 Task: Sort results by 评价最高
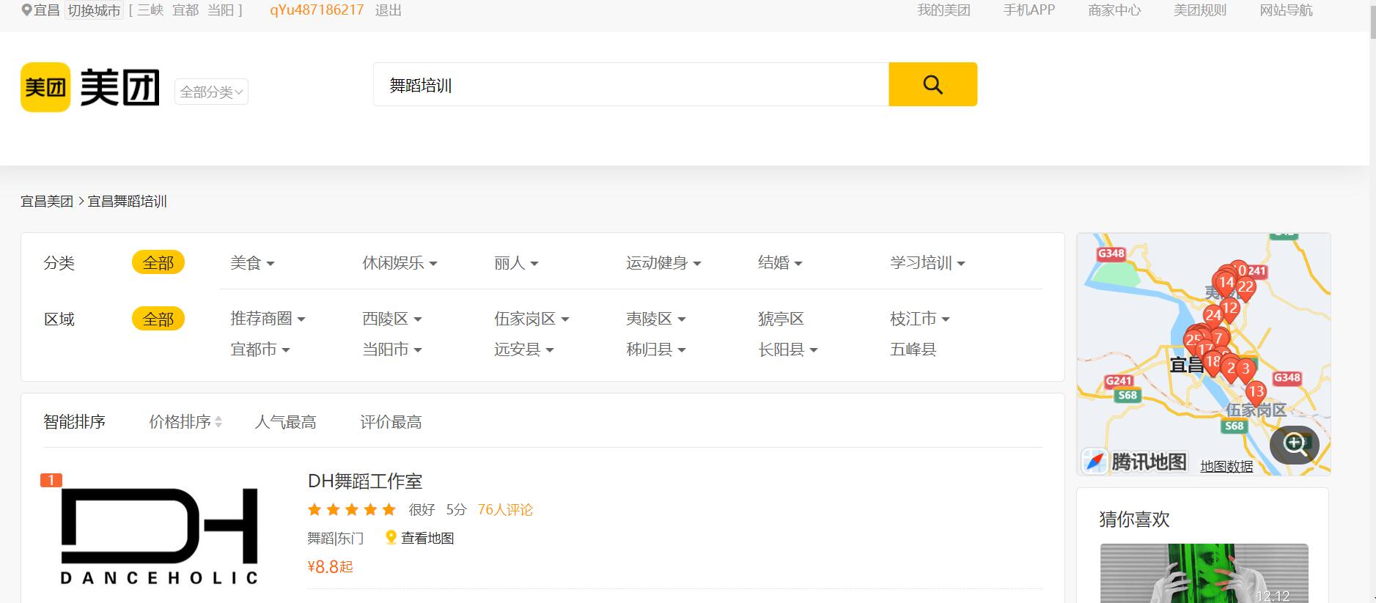pos(391,422)
